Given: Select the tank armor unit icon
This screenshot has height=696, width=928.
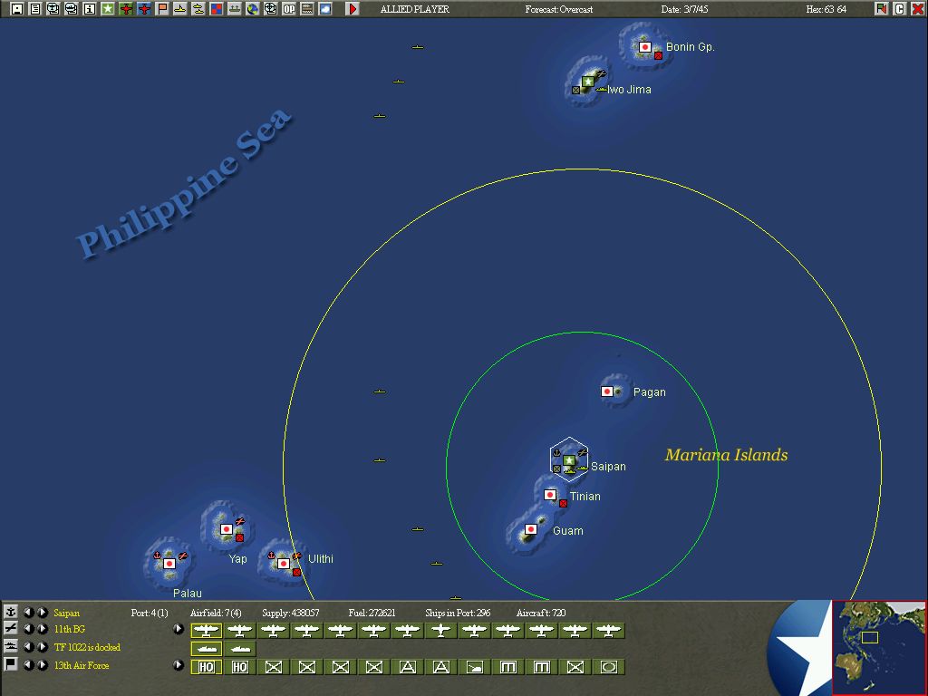Looking at the screenshot, I should point(474,667).
